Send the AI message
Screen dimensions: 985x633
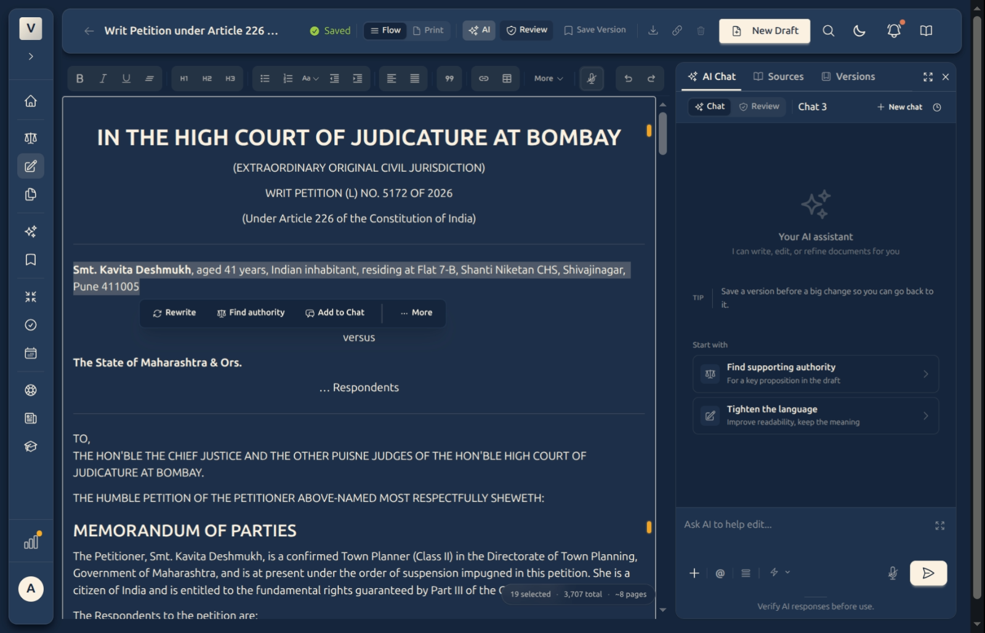[x=928, y=573]
